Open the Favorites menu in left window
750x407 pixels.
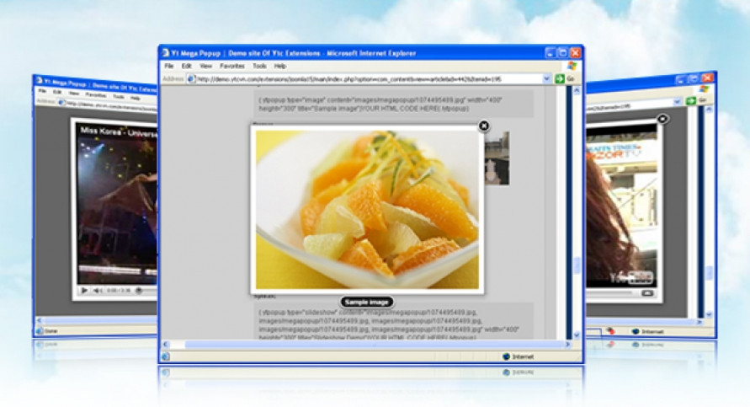pos(96,95)
